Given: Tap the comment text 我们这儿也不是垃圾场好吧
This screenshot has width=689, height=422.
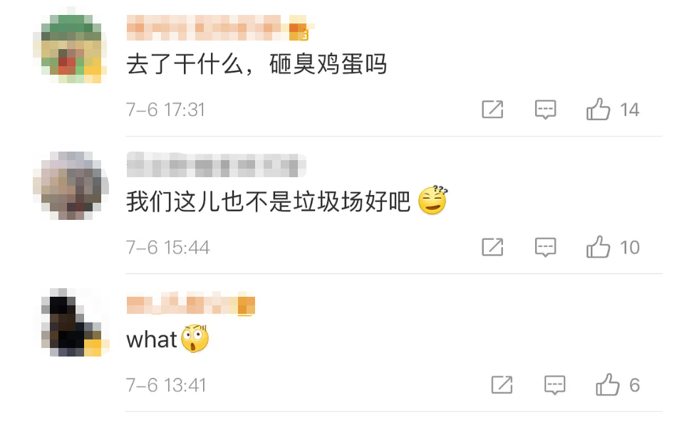Looking at the screenshot, I should point(269,202).
